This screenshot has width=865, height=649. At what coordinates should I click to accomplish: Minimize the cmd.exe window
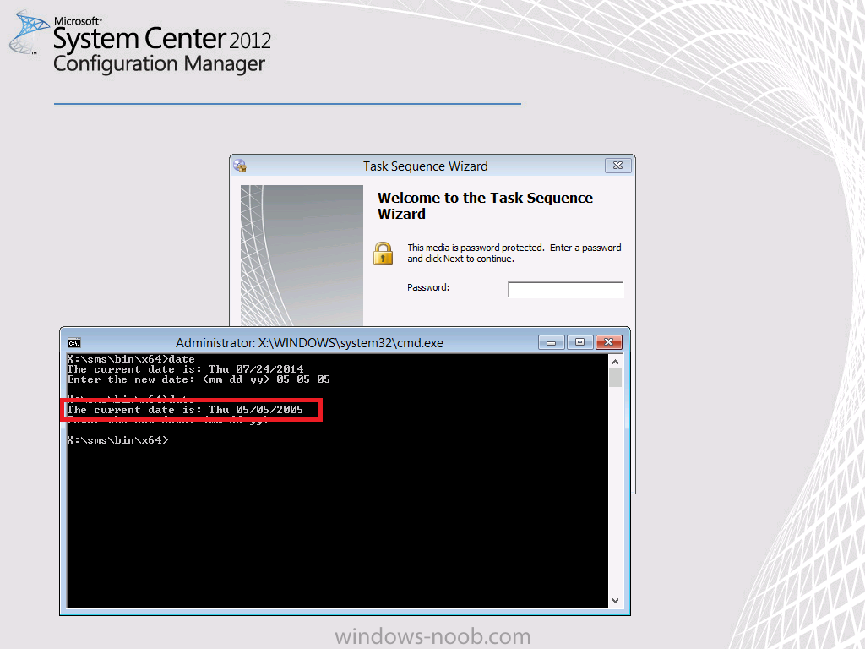pos(551,343)
